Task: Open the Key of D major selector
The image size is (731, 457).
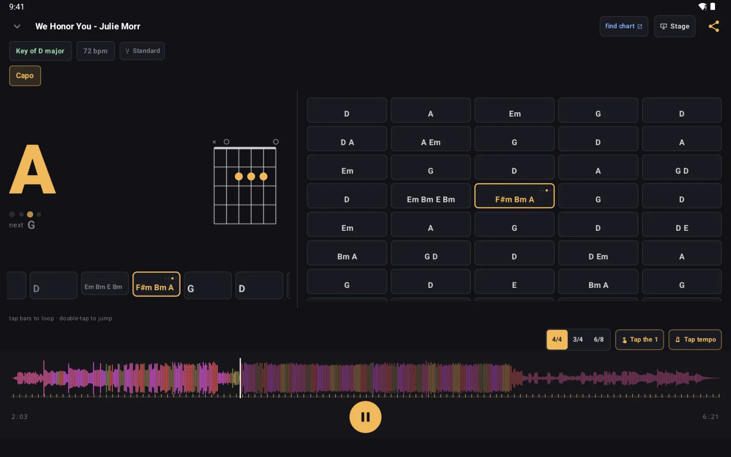Action: pyautogui.click(x=40, y=51)
